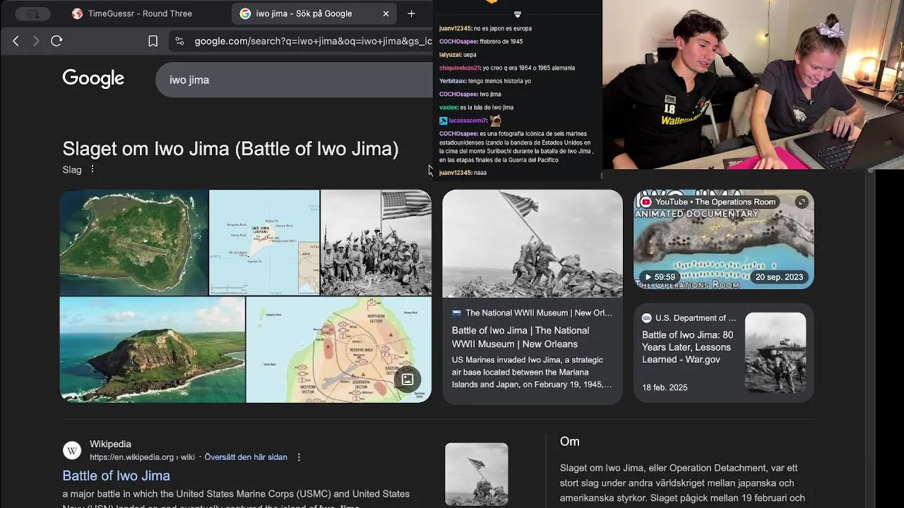Open the three-dot menu next to Slag
This screenshot has width=904, height=508.
coord(92,169)
